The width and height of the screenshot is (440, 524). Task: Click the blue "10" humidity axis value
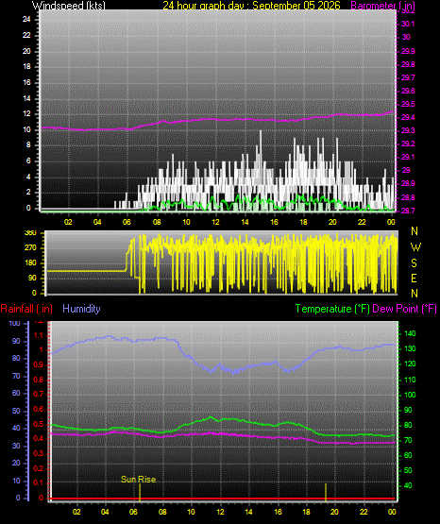point(16,481)
